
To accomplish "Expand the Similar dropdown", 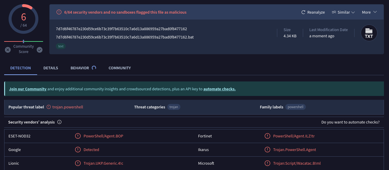I will 343,12.
